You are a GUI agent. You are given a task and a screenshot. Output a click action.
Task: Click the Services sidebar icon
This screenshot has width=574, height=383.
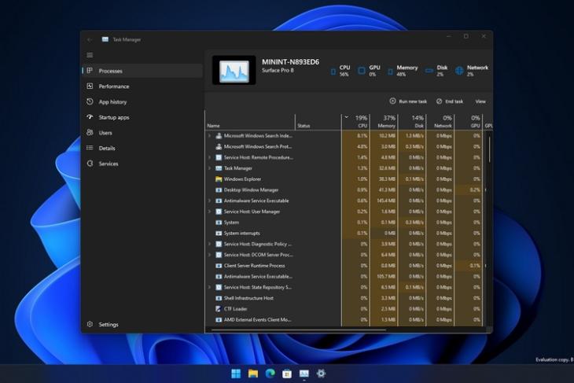coord(90,164)
